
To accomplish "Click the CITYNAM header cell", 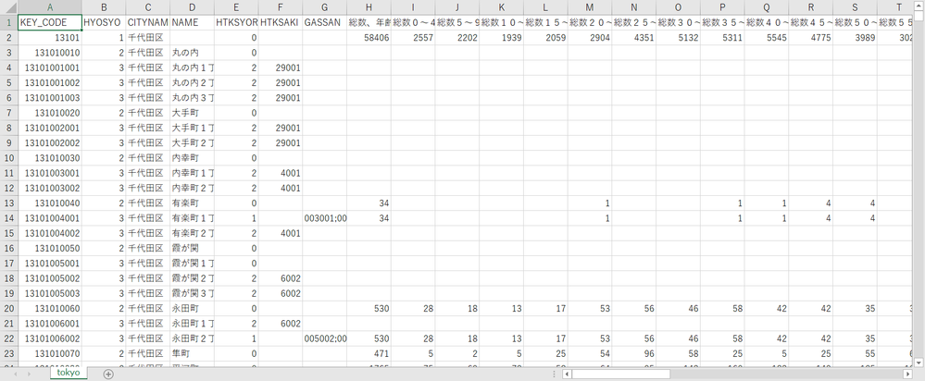I will coord(148,22).
